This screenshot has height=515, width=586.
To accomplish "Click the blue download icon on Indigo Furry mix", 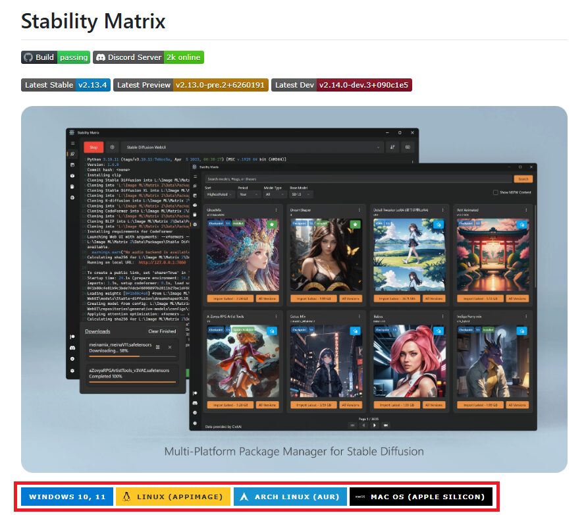I will tap(521, 331).
